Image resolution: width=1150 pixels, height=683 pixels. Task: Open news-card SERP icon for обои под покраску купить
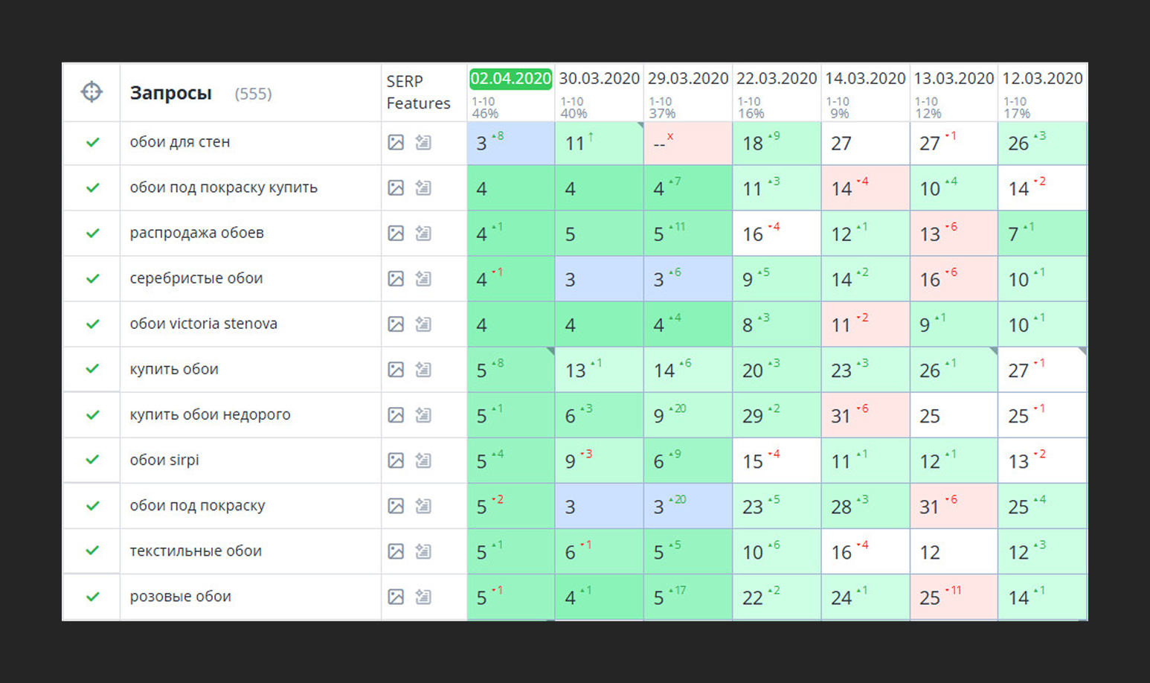[423, 187]
